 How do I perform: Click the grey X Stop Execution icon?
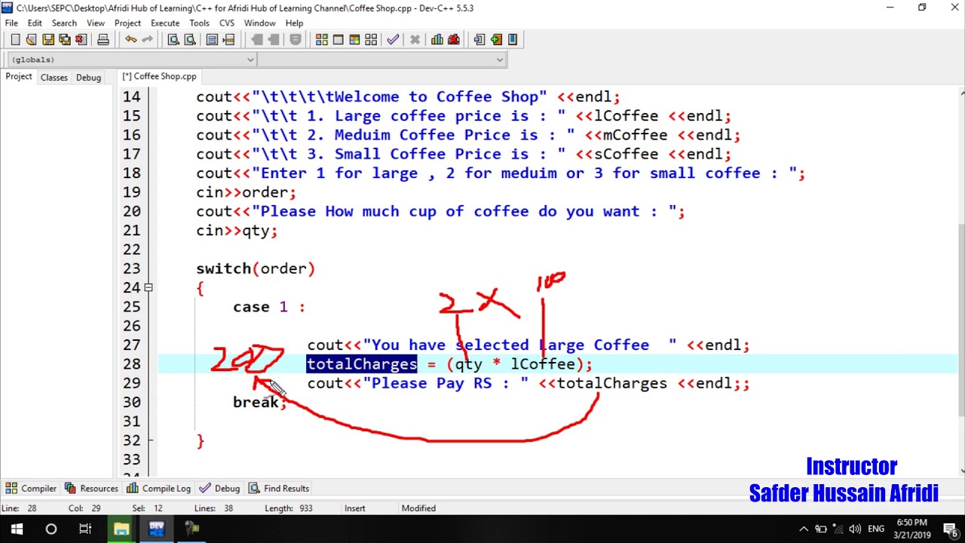click(x=415, y=39)
